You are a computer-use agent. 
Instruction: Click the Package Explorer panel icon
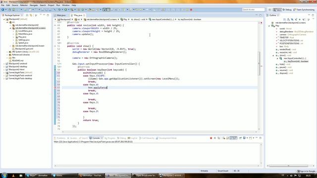[3, 15]
